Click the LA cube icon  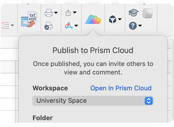pos(112,19)
